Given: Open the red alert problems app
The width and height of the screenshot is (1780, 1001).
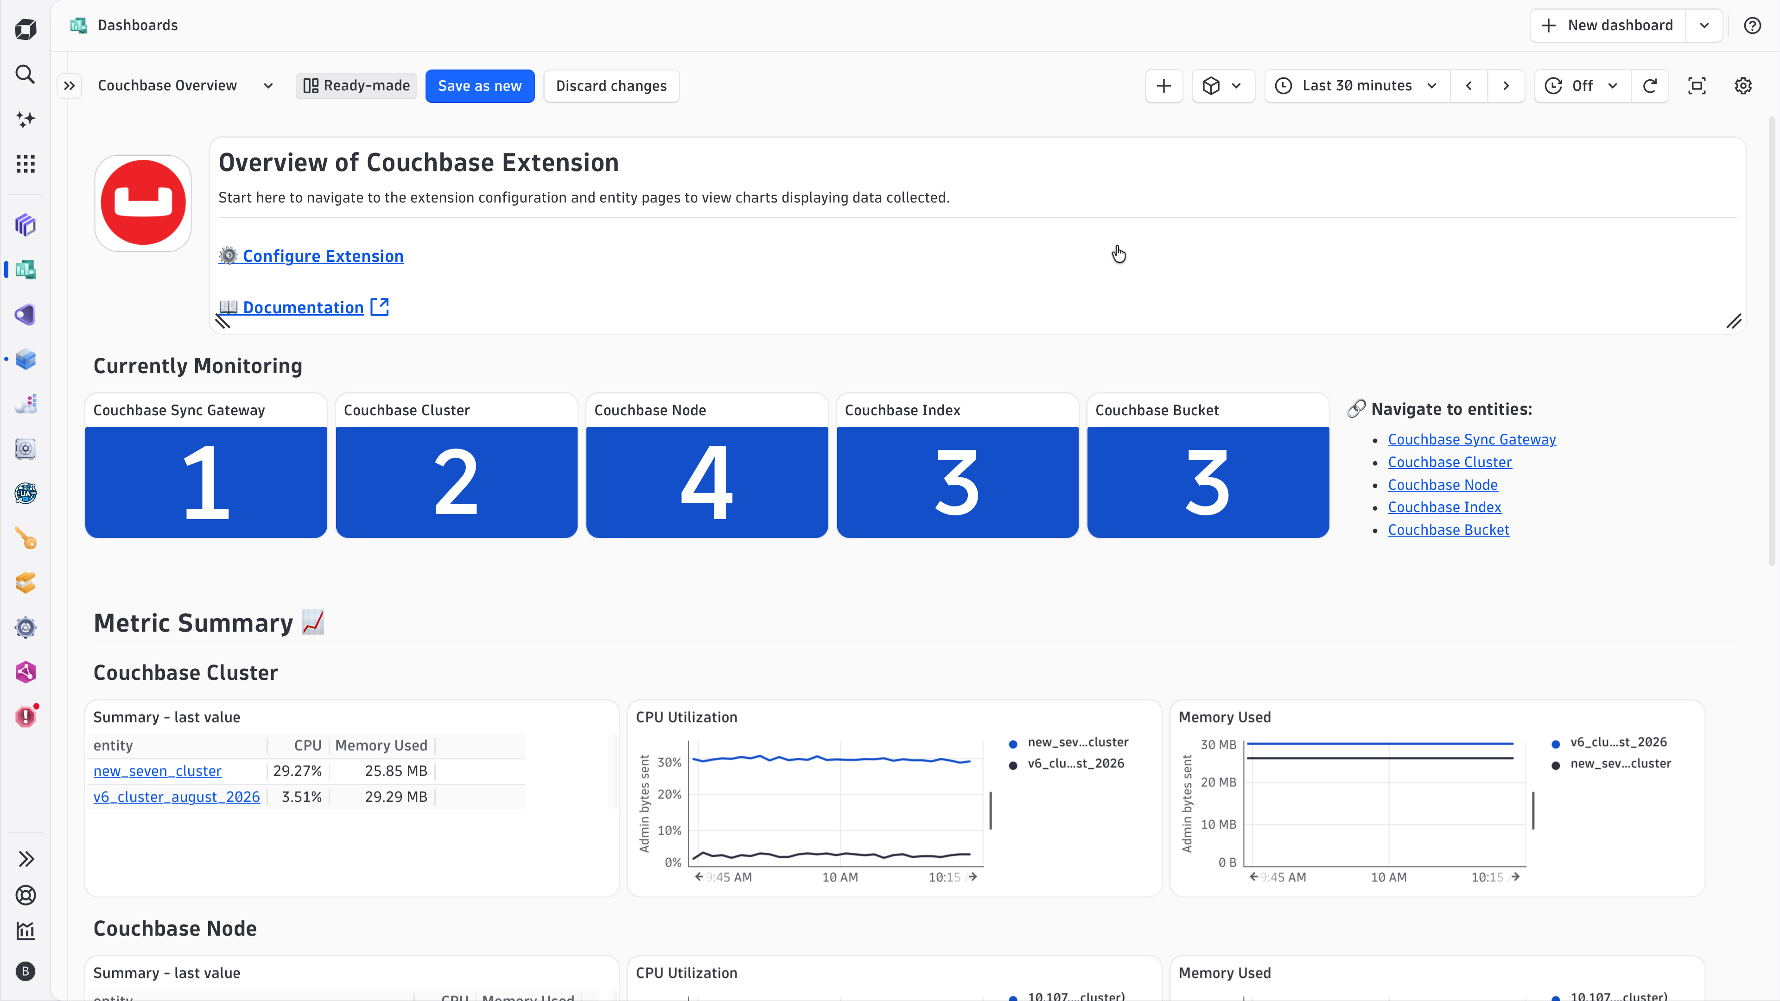Looking at the screenshot, I should tap(25, 716).
